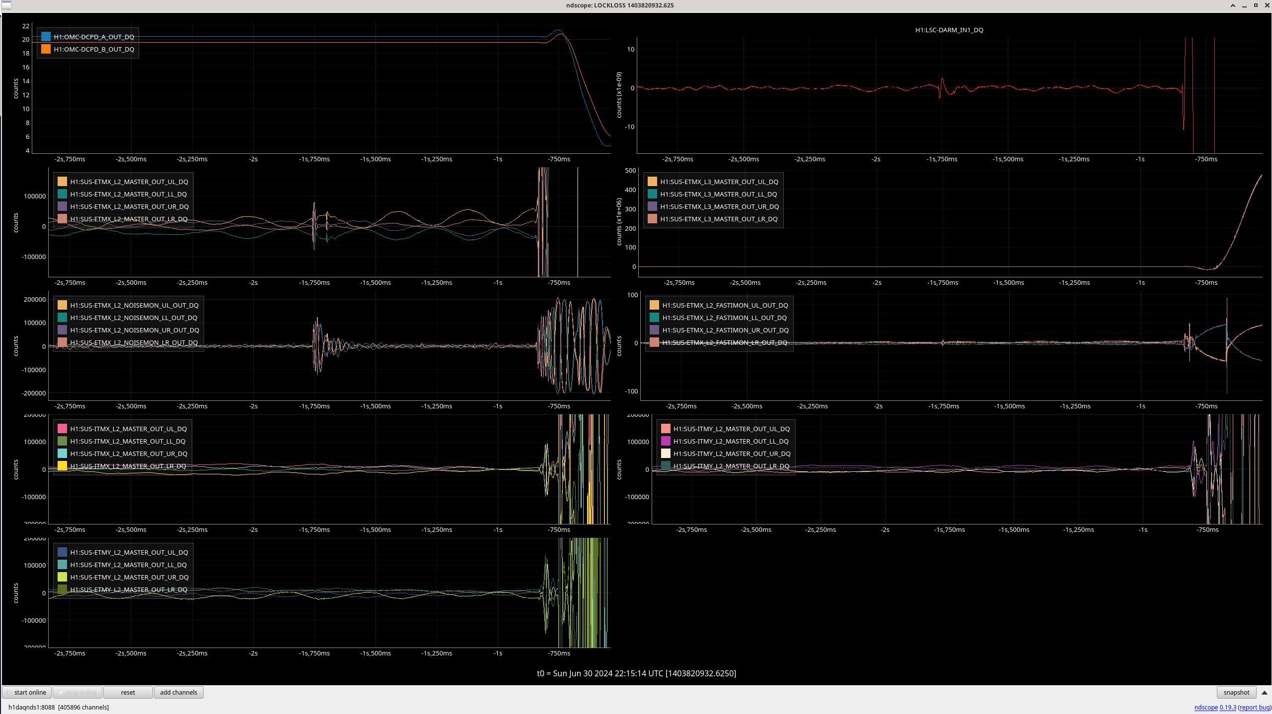Expand the snapshot options arrow

[1265, 692]
